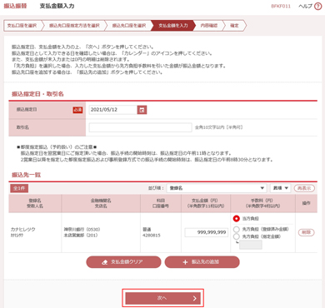Viewport: 325px width, 308px height.
Task: Open the calendar icon next to 2021/05/12
Action: point(142,110)
